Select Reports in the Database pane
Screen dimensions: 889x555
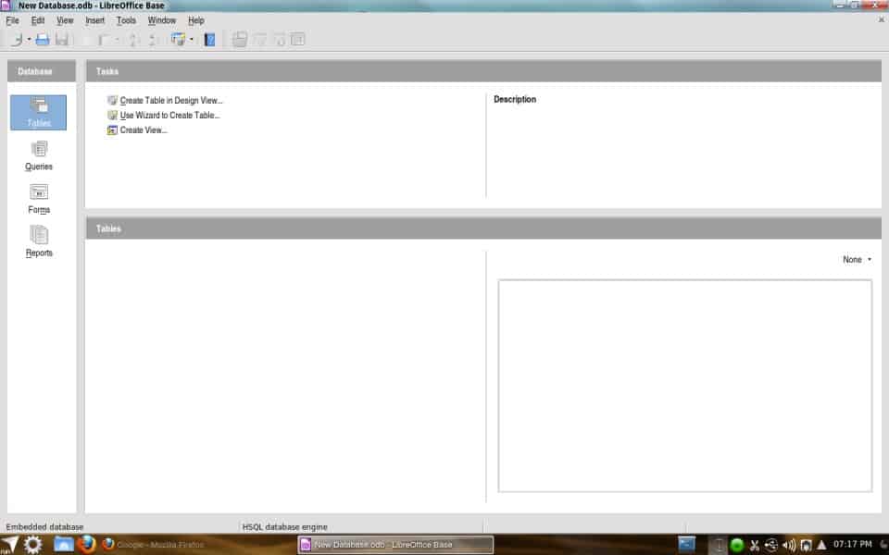(39, 241)
